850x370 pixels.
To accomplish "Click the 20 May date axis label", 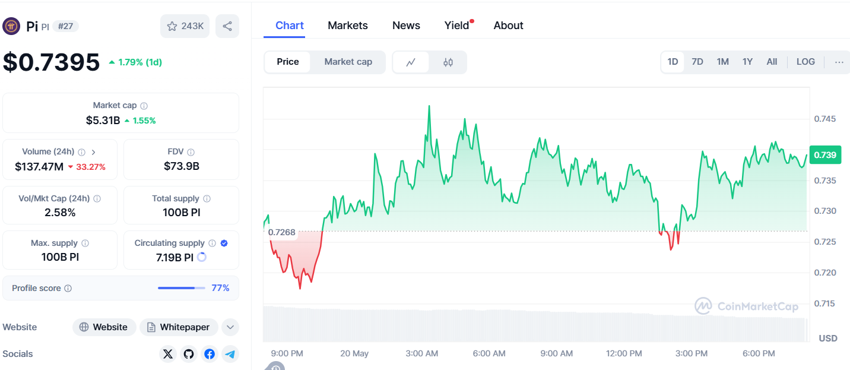I will 354,354.
